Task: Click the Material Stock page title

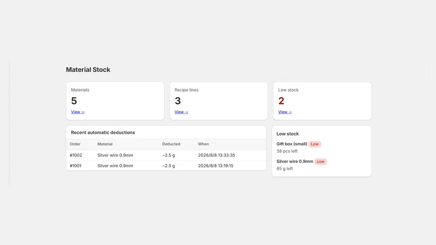Action: [x=88, y=70]
